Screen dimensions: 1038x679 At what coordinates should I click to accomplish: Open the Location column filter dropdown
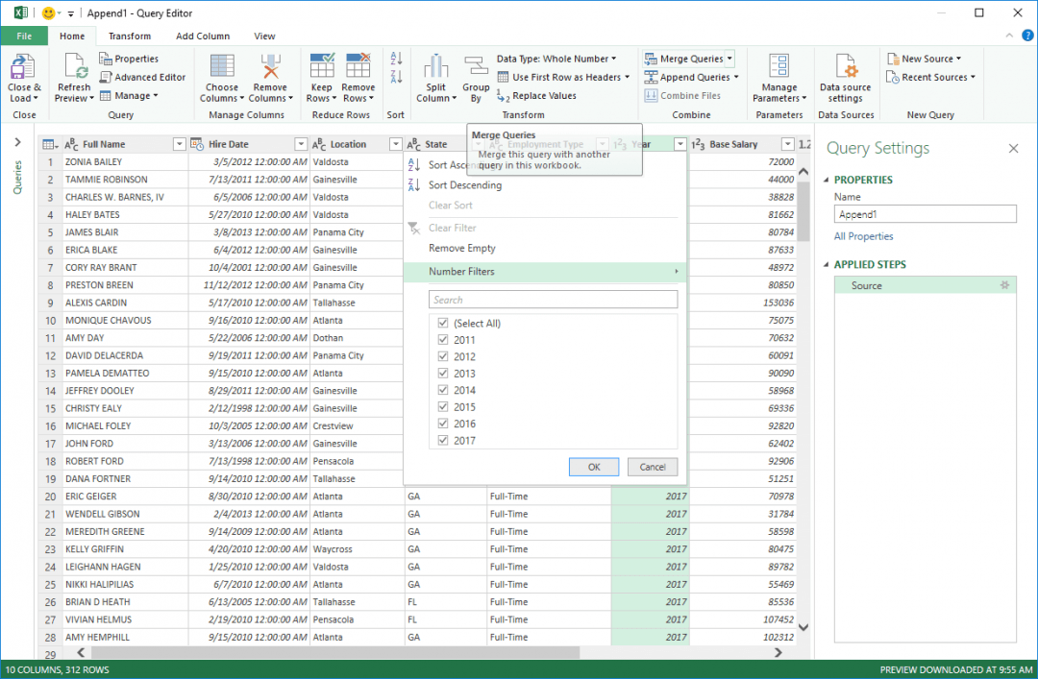394,143
